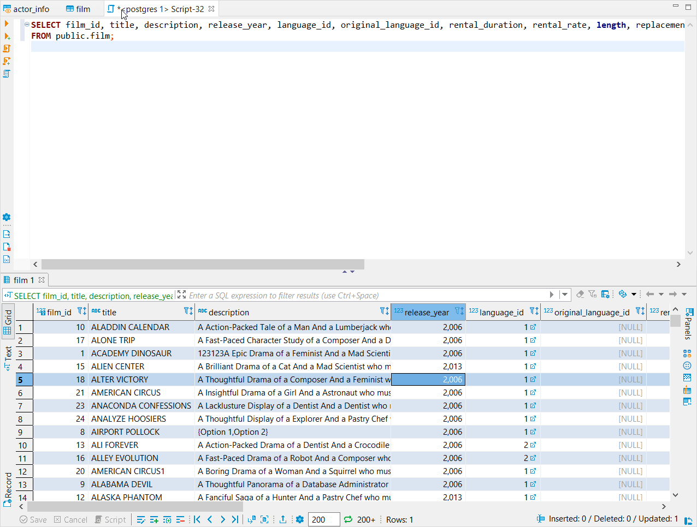Export the result set data
The width and height of the screenshot is (697, 527).
click(283, 519)
